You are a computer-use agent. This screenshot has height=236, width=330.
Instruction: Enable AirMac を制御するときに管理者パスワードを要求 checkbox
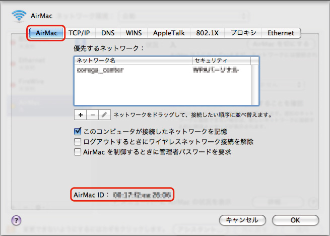[x=78, y=152]
